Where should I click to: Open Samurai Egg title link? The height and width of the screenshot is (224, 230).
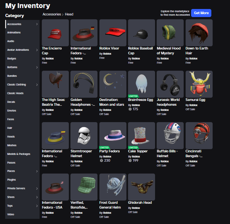(x=195, y=100)
